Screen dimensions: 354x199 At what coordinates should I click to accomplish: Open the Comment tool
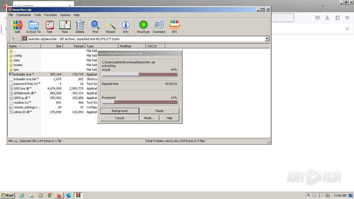[x=159, y=27]
